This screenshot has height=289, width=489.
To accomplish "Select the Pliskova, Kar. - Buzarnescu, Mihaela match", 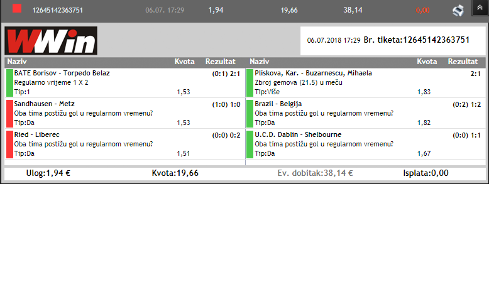I will point(313,73).
